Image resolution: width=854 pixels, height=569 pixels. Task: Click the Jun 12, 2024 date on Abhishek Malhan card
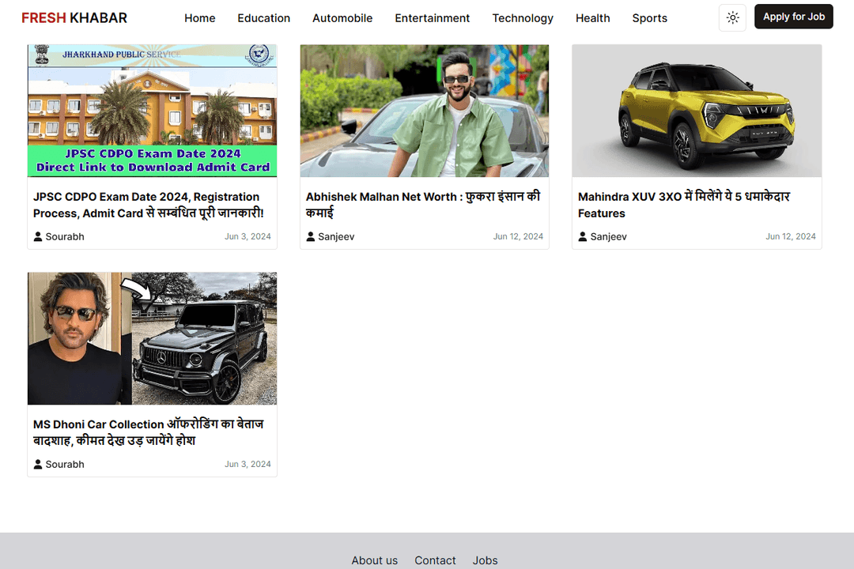(x=518, y=236)
